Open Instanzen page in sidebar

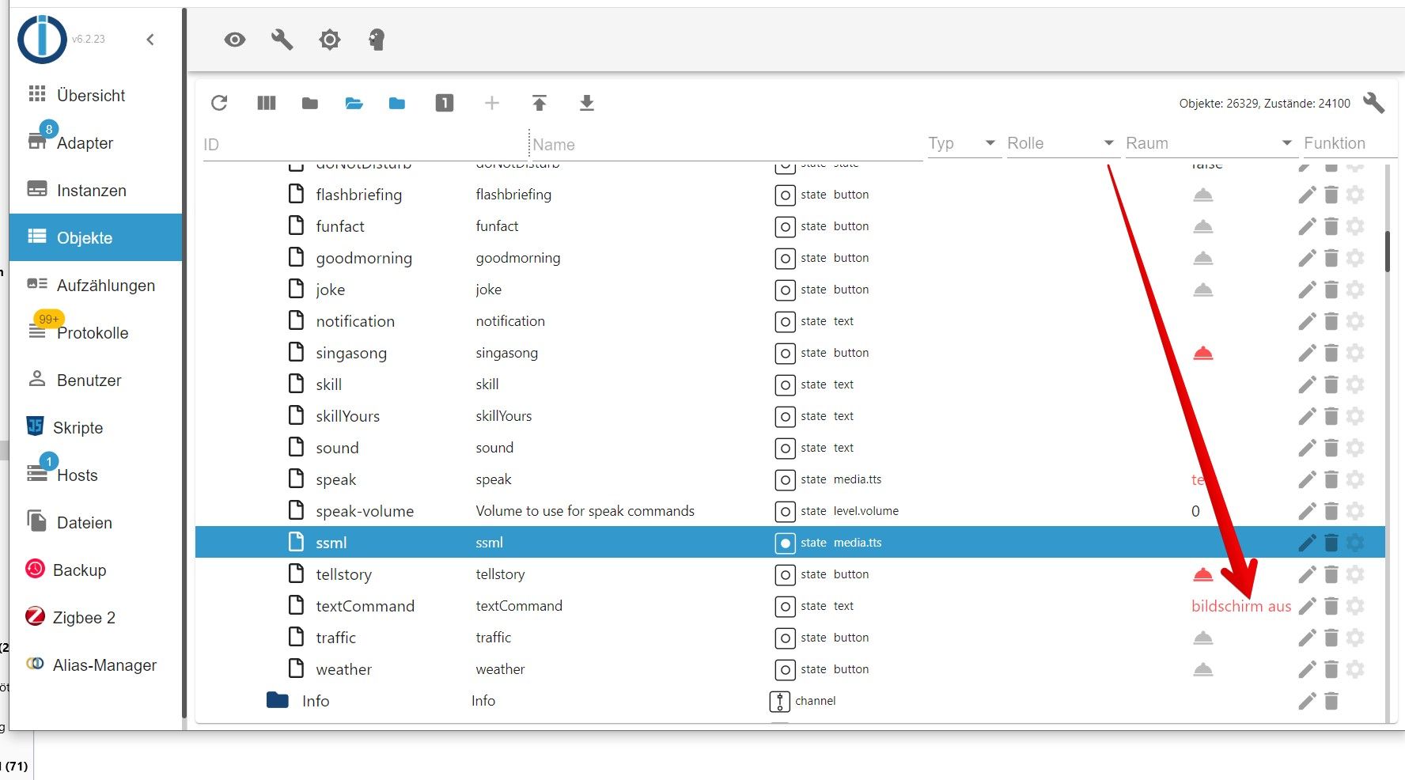pyautogui.click(x=96, y=190)
